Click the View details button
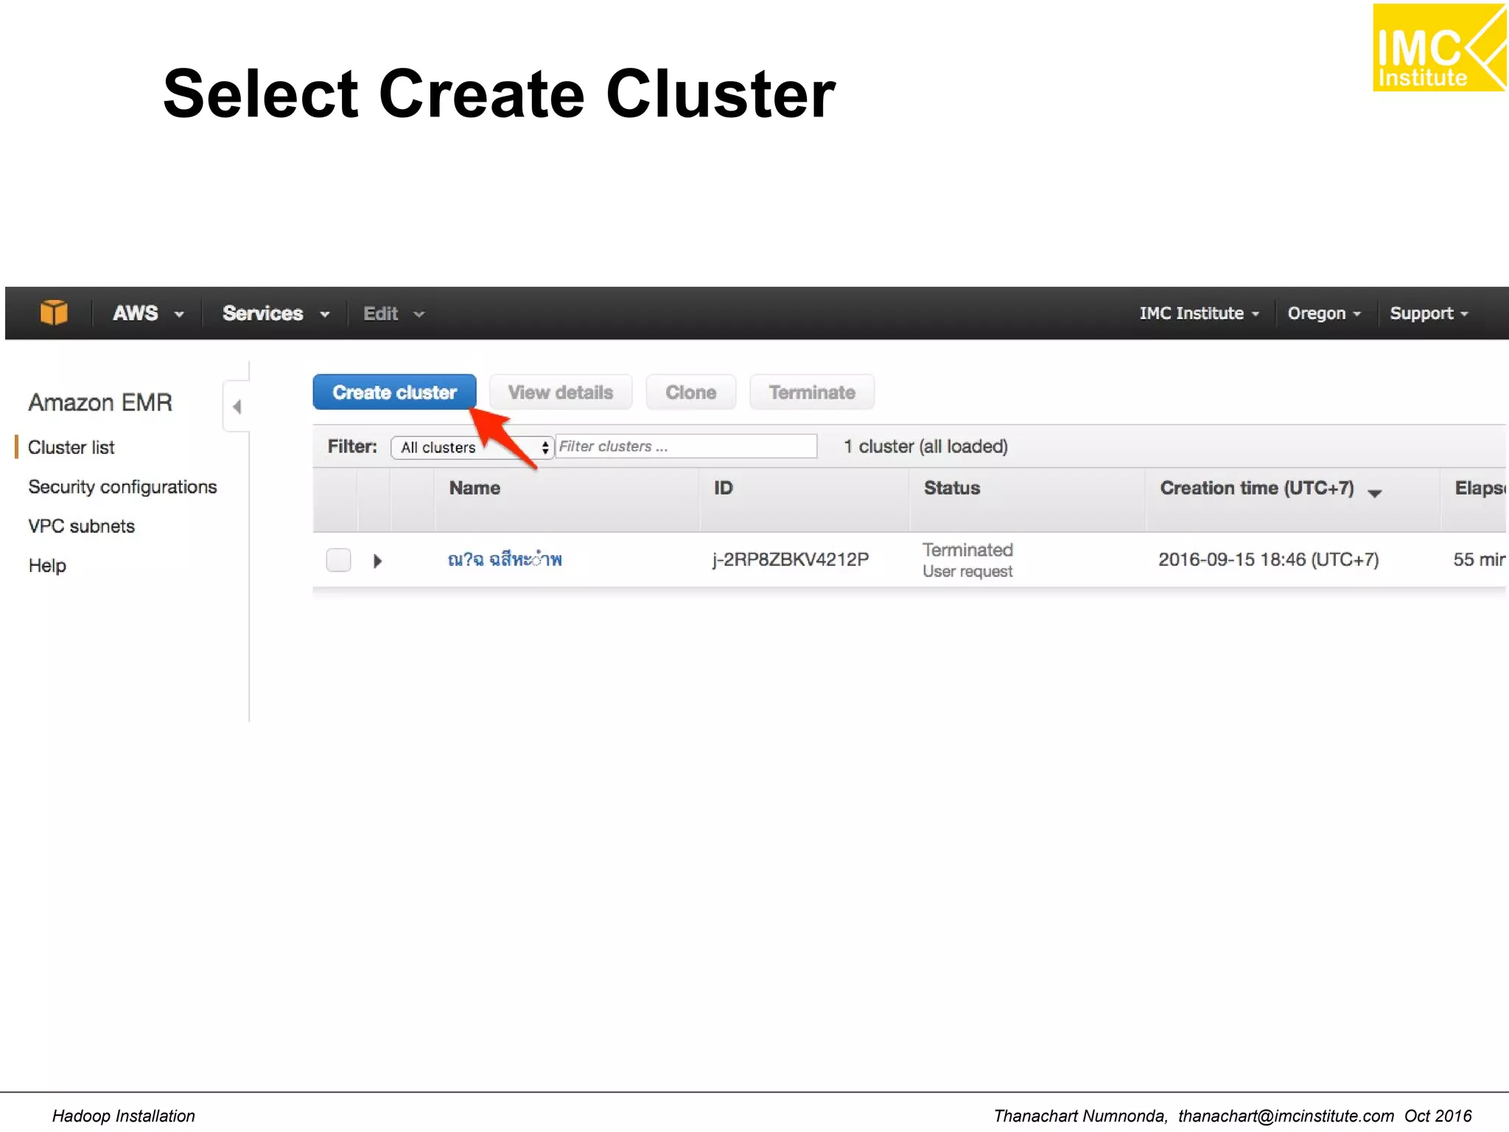This screenshot has width=1509, height=1132. (x=560, y=392)
